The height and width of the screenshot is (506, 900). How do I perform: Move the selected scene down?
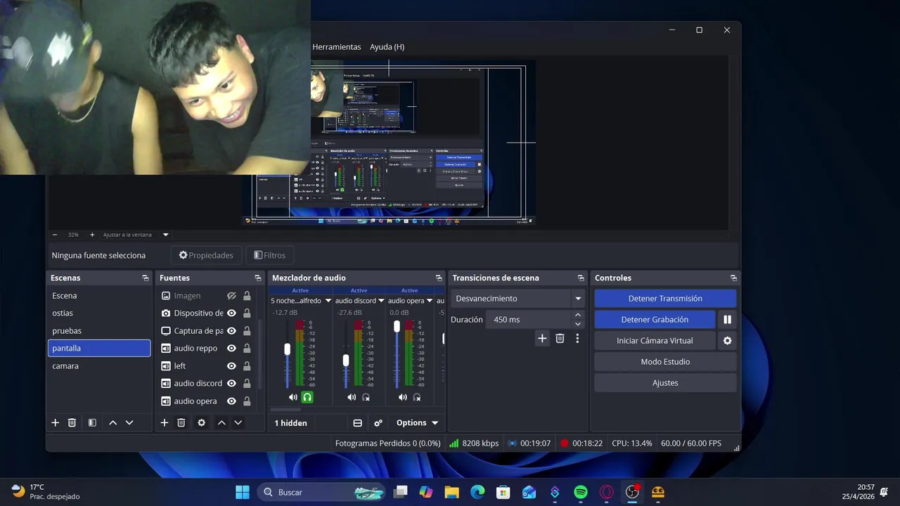click(129, 422)
